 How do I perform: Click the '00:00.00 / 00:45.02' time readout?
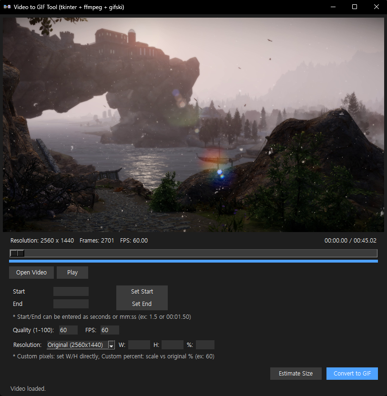click(350, 241)
